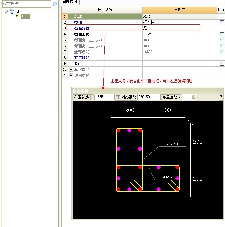This screenshot has height=227, width=225.
Task: Click the 类别 property link
Action: point(78,22)
